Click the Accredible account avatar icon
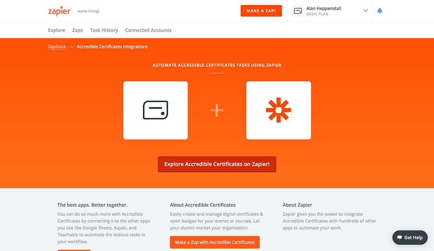 pyautogui.click(x=298, y=11)
